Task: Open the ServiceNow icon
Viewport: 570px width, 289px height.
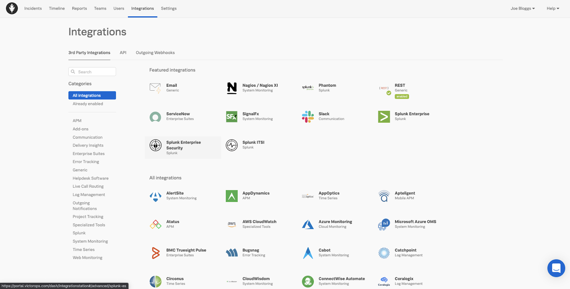Action: pyautogui.click(x=155, y=117)
